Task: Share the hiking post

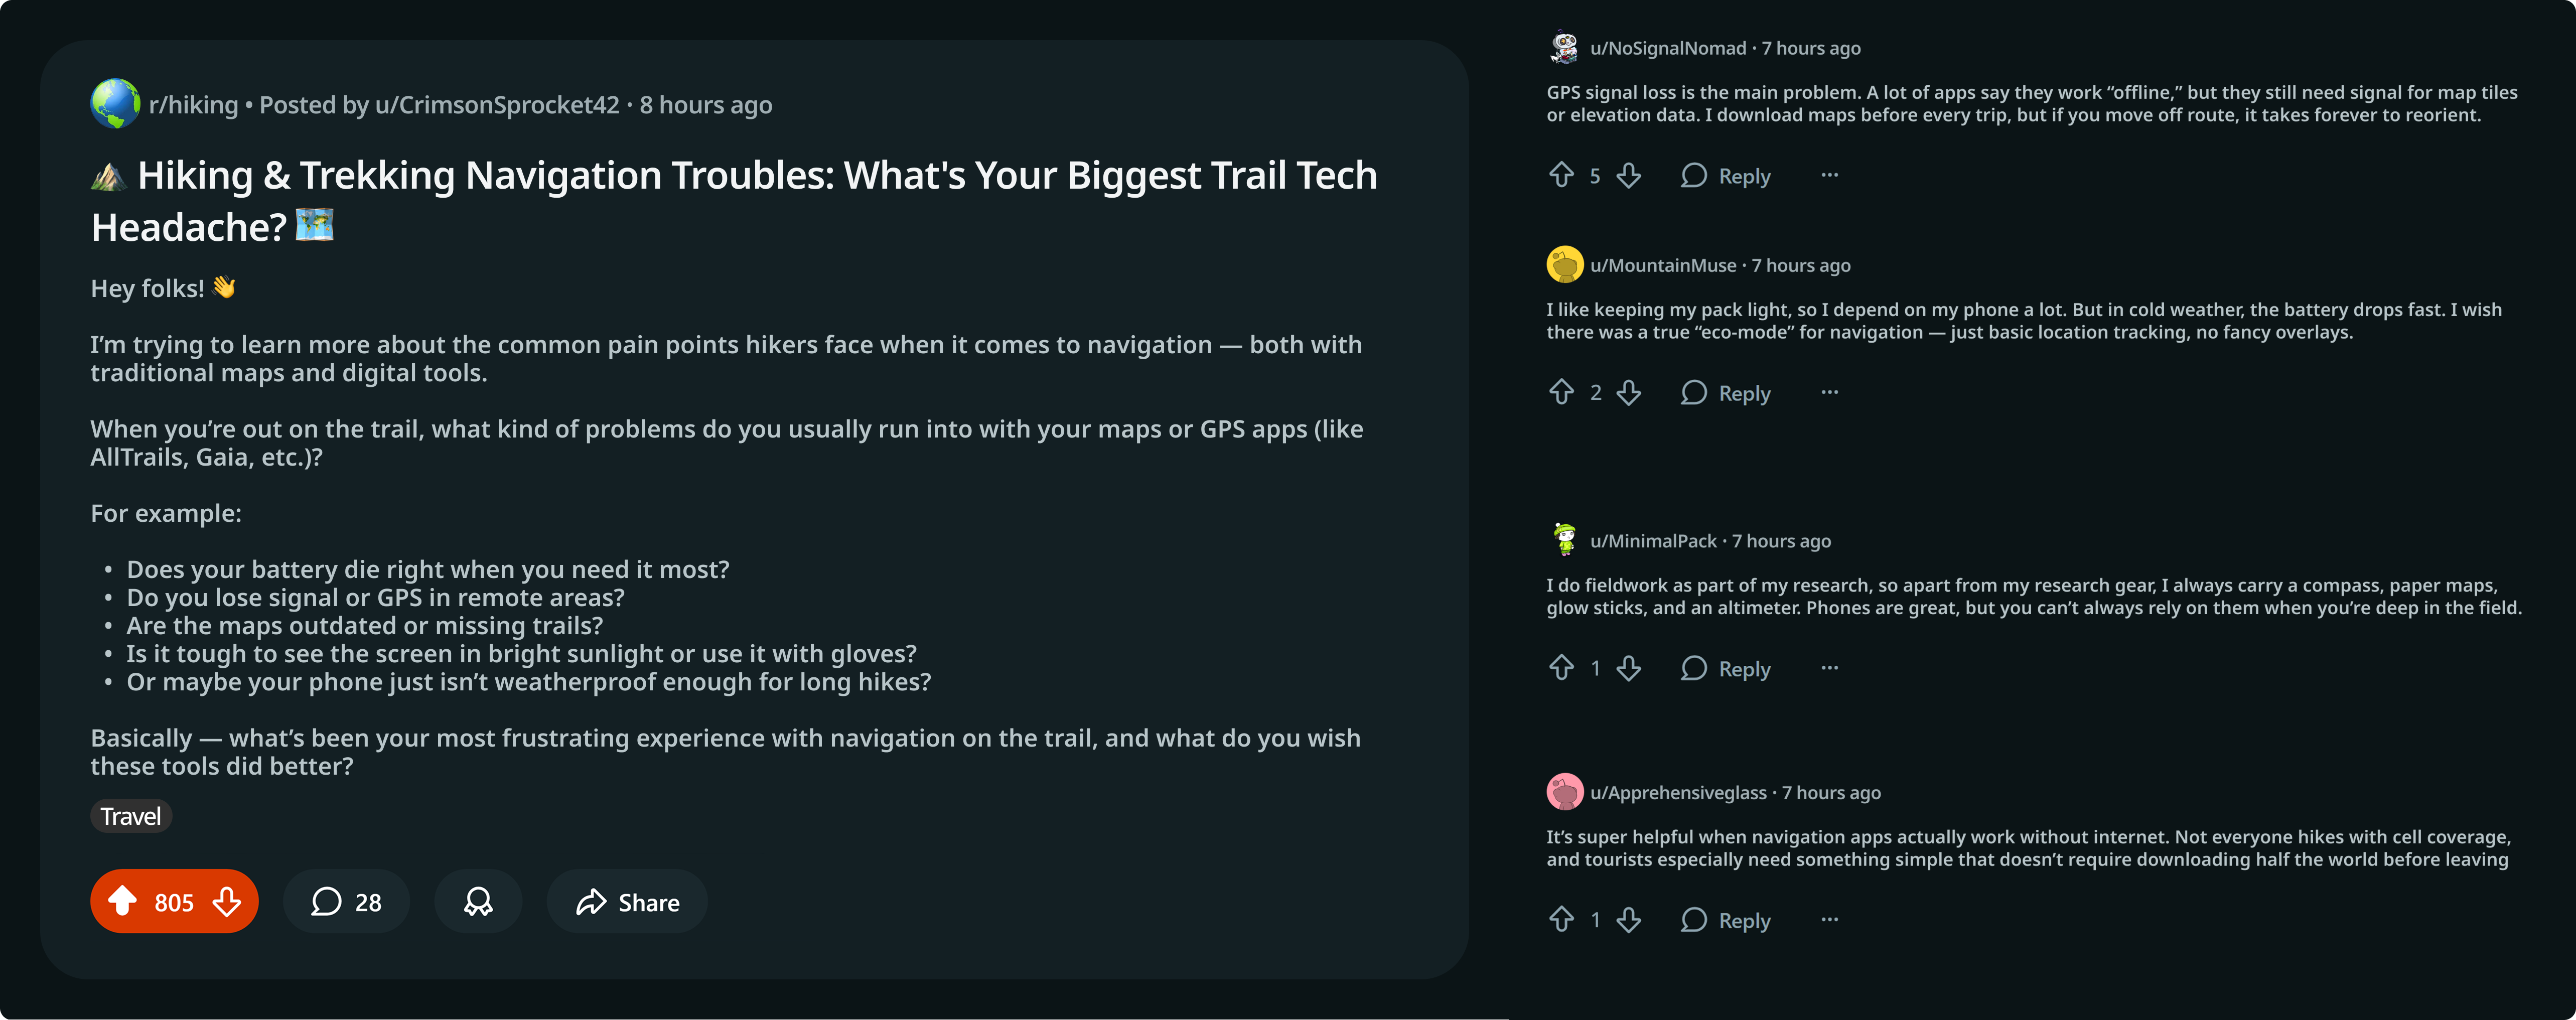Action: pos(626,901)
